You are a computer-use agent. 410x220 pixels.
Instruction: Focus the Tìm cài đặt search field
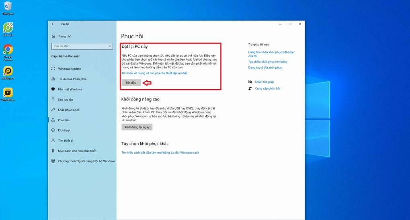80,46
